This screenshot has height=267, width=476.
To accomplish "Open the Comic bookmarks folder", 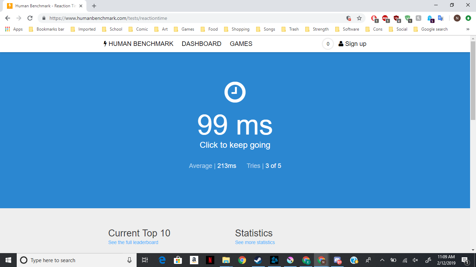I will point(138,29).
